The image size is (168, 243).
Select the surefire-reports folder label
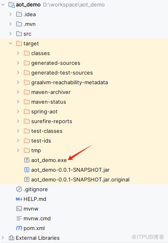[x=52, y=122]
